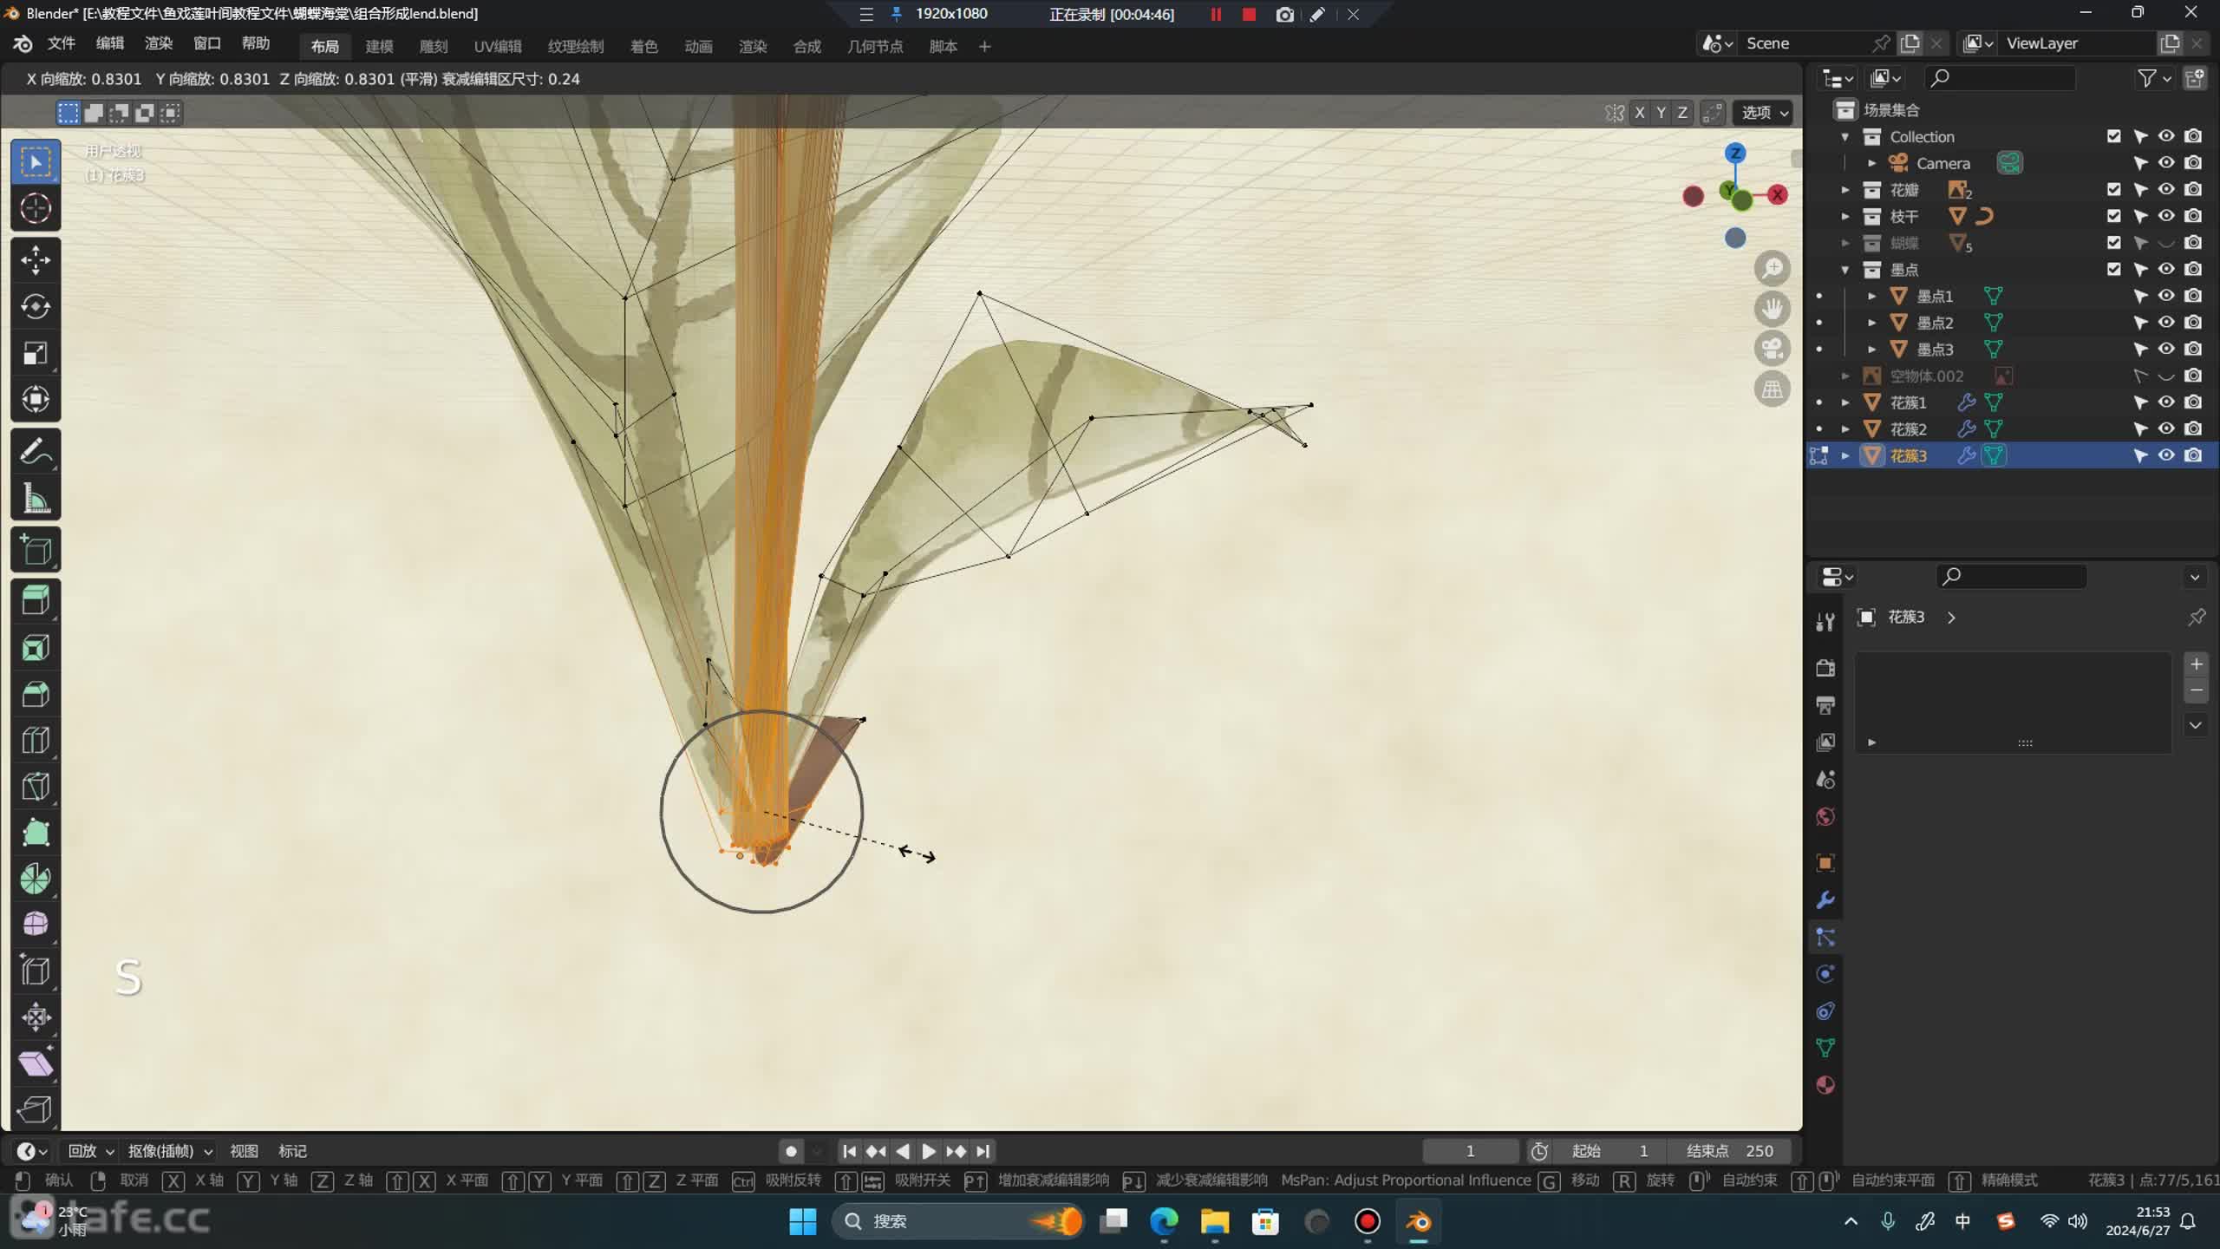Screen dimensions: 2220x1249
Task: Select the Loop Cut tool
Action: 36,740
